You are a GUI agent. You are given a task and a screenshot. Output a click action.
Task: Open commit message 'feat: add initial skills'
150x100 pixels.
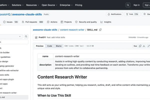(56, 37)
